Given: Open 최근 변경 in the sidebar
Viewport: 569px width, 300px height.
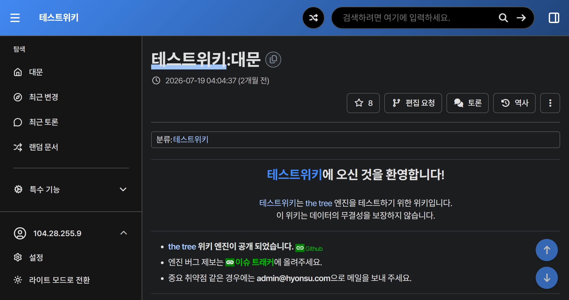Looking at the screenshot, I should pos(71,97).
